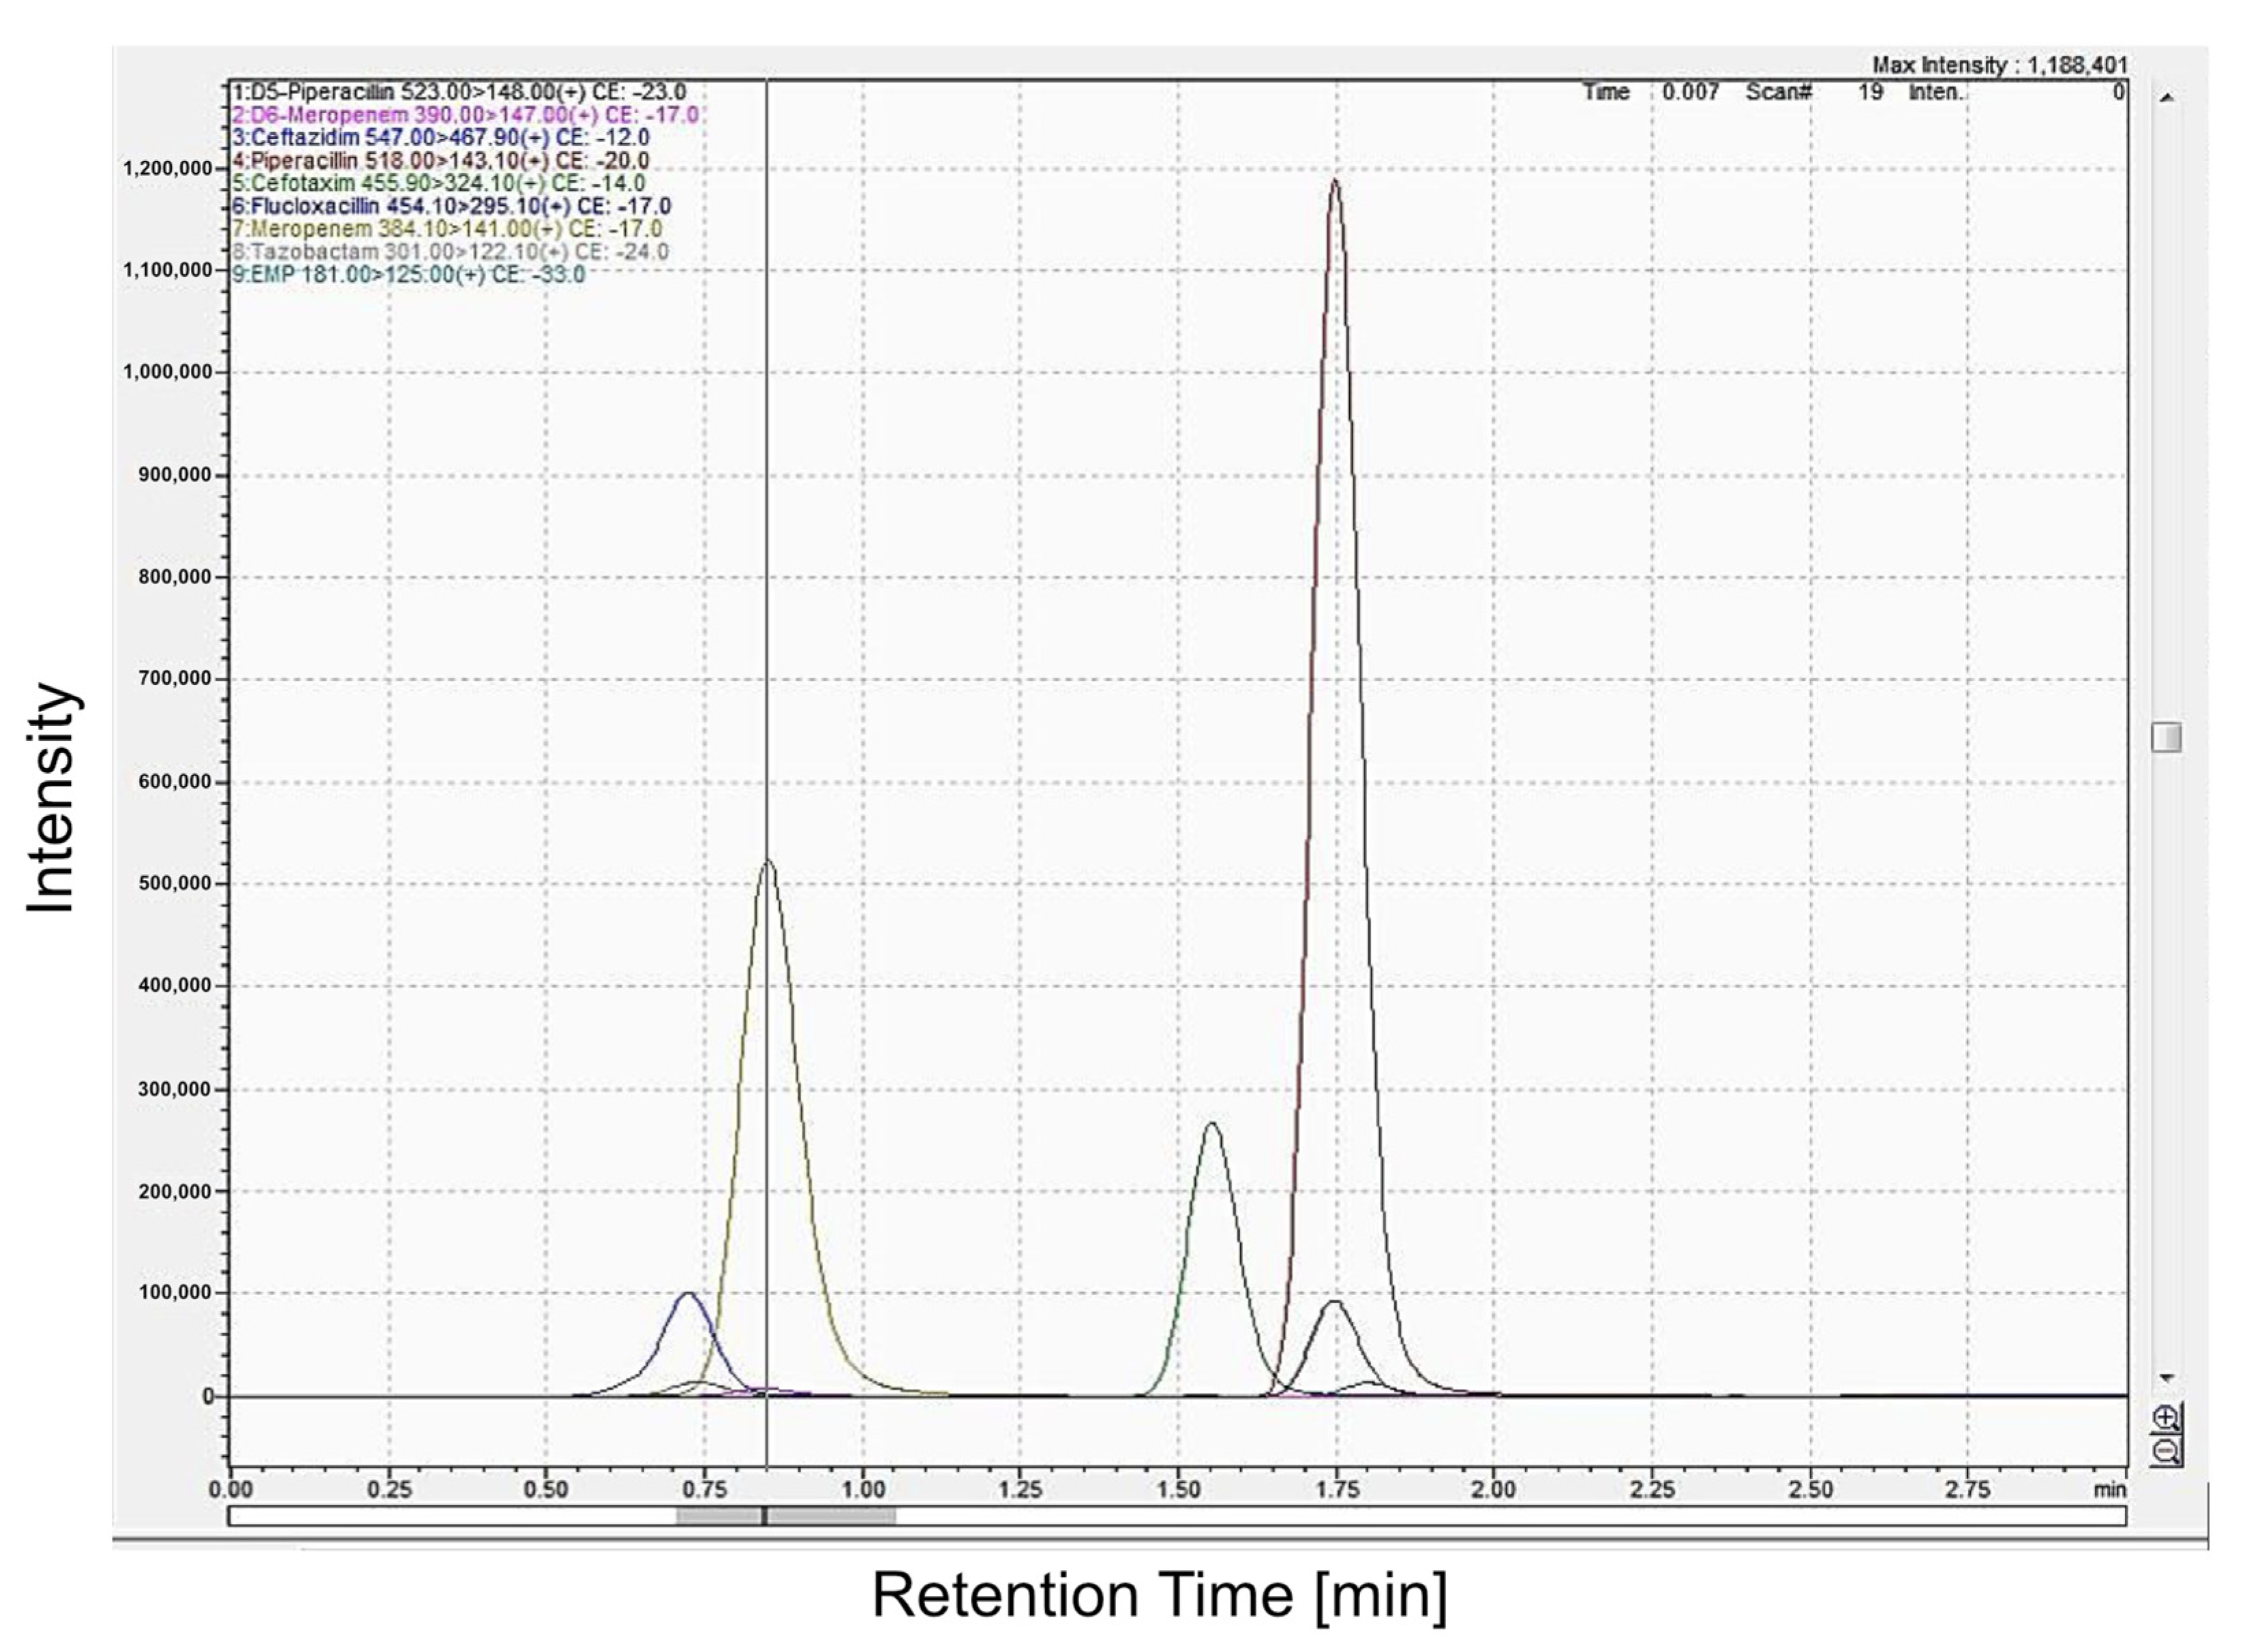Click the zoom in magnifier icon

[2167, 1417]
